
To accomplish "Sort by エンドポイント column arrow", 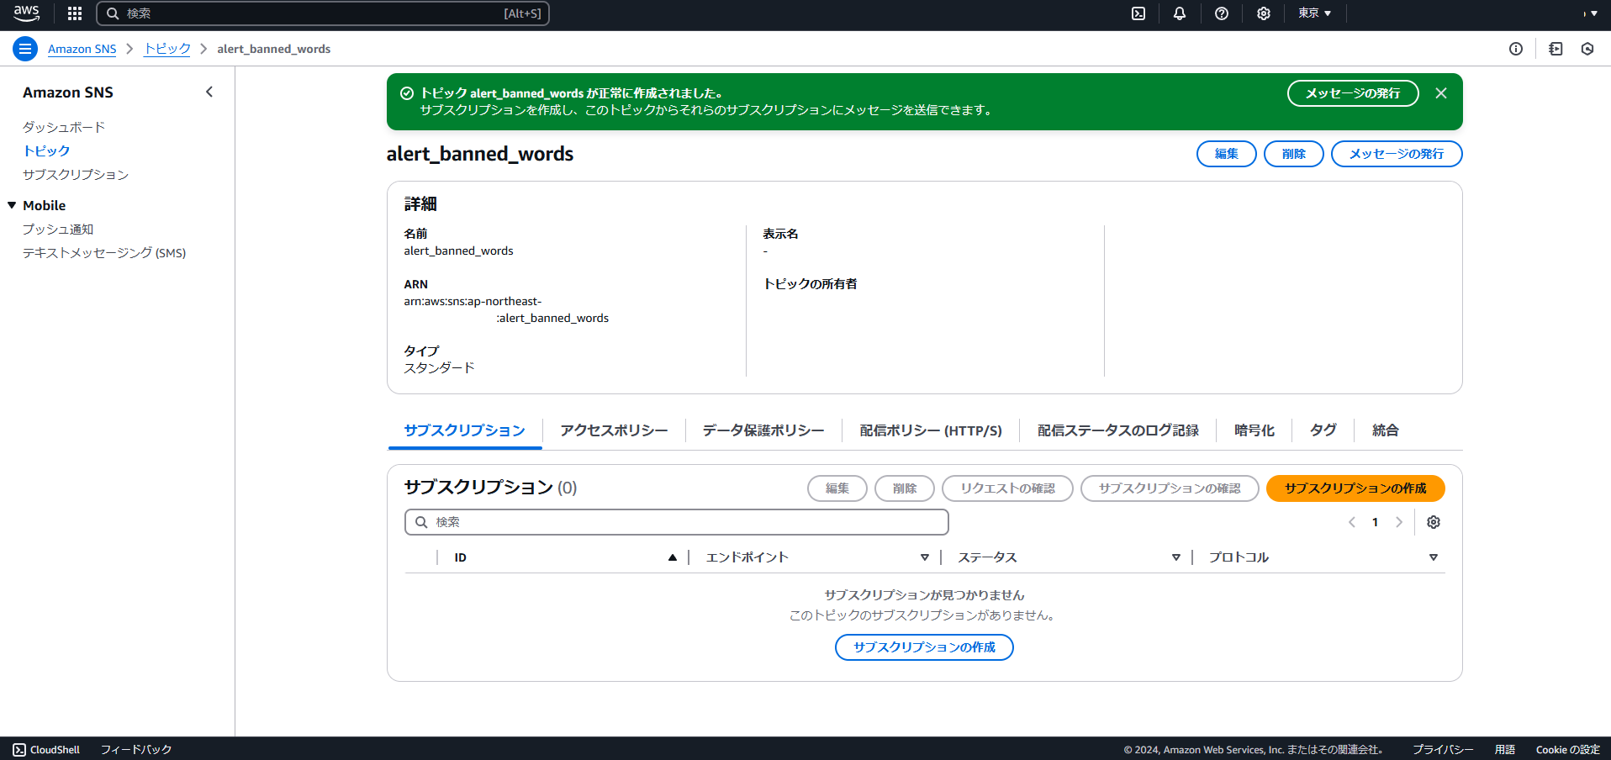I will [925, 557].
